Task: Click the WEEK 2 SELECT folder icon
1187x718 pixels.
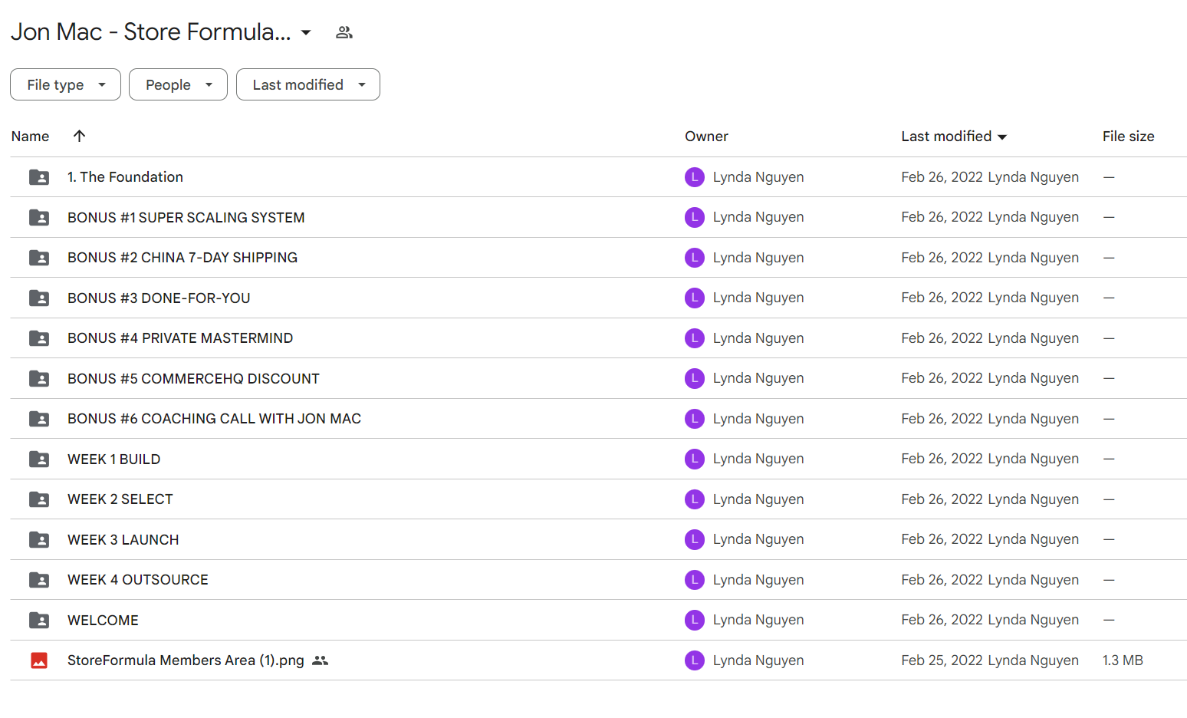Action: coord(39,499)
